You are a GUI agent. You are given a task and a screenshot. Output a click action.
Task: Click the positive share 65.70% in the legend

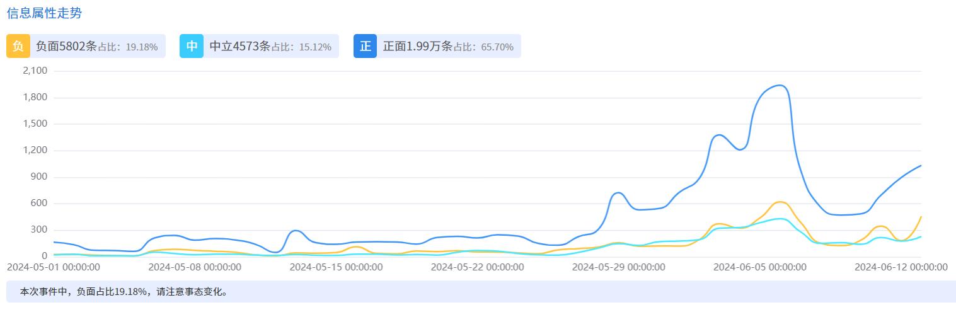click(497, 47)
